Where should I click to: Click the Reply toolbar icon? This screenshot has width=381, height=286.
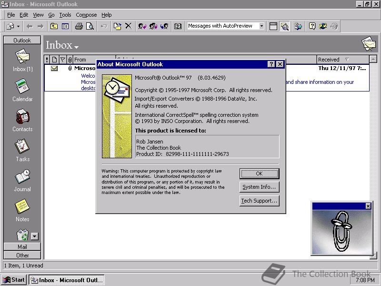tap(142, 26)
